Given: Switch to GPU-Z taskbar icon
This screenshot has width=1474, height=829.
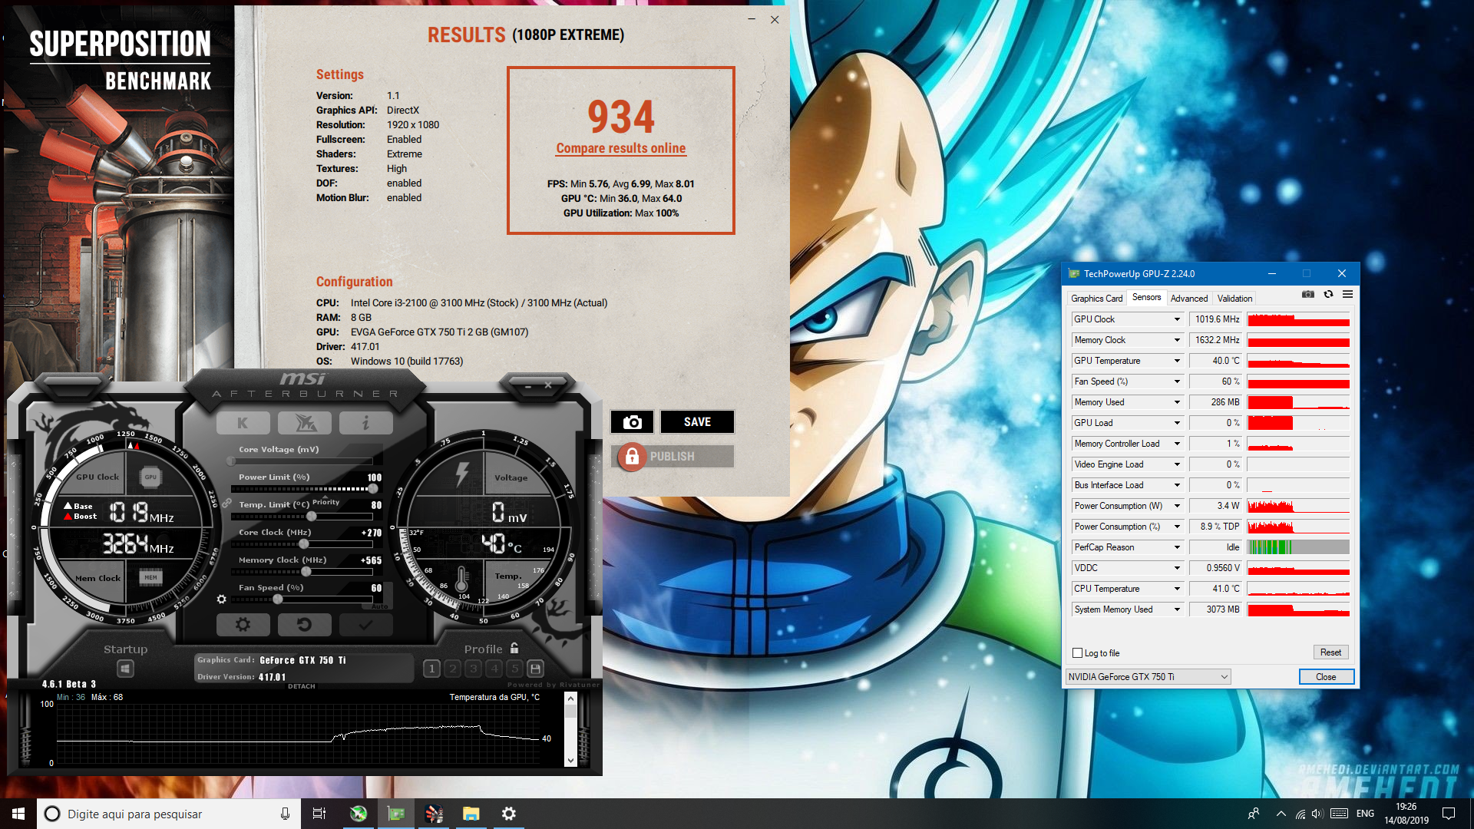Looking at the screenshot, I should pos(396,814).
